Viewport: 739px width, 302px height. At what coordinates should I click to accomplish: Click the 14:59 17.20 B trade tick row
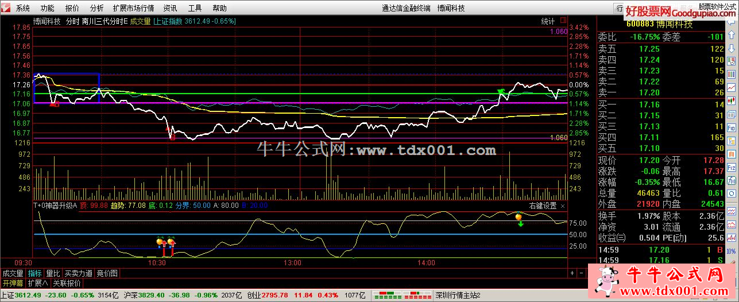pos(661,250)
